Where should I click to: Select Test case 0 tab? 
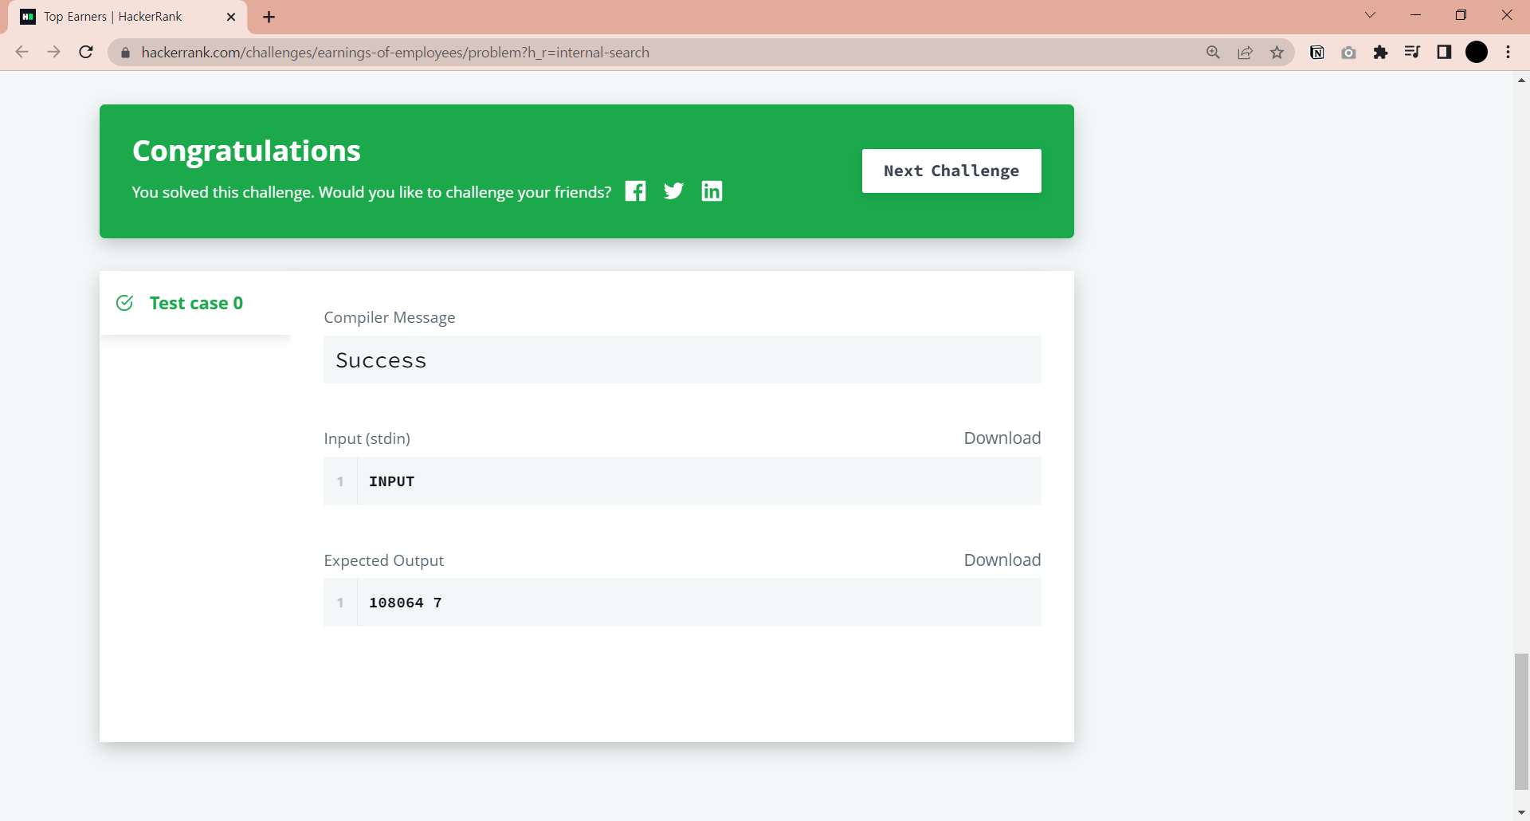coord(195,303)
